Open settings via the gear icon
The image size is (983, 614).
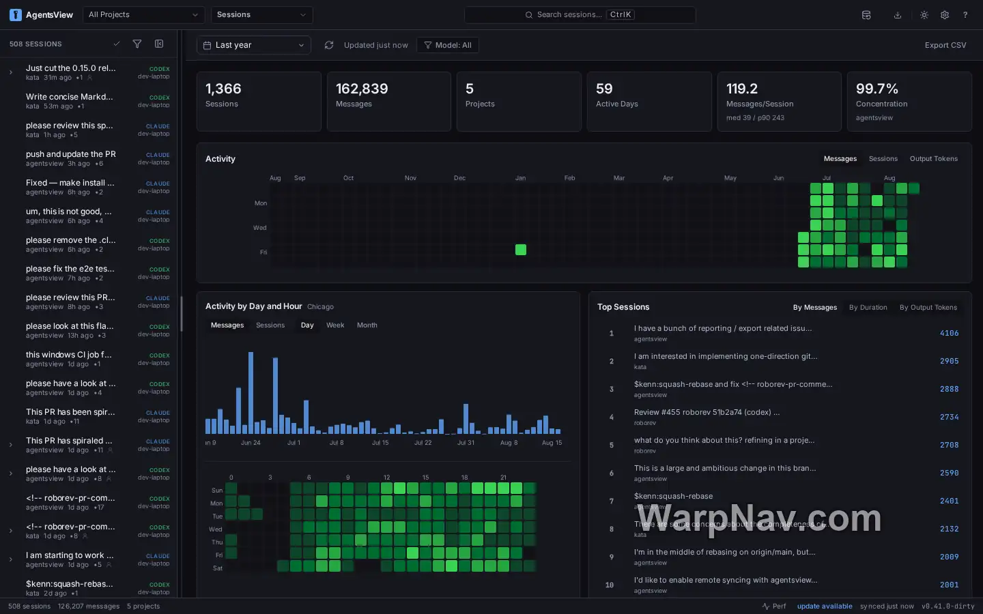(x=945, y=15)
